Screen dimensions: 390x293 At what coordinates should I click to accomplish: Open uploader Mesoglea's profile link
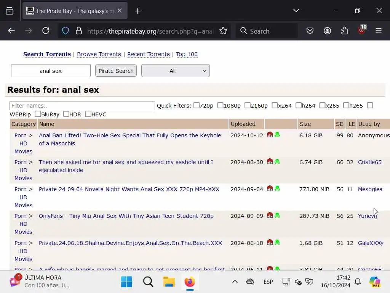[x=370, y=189]
